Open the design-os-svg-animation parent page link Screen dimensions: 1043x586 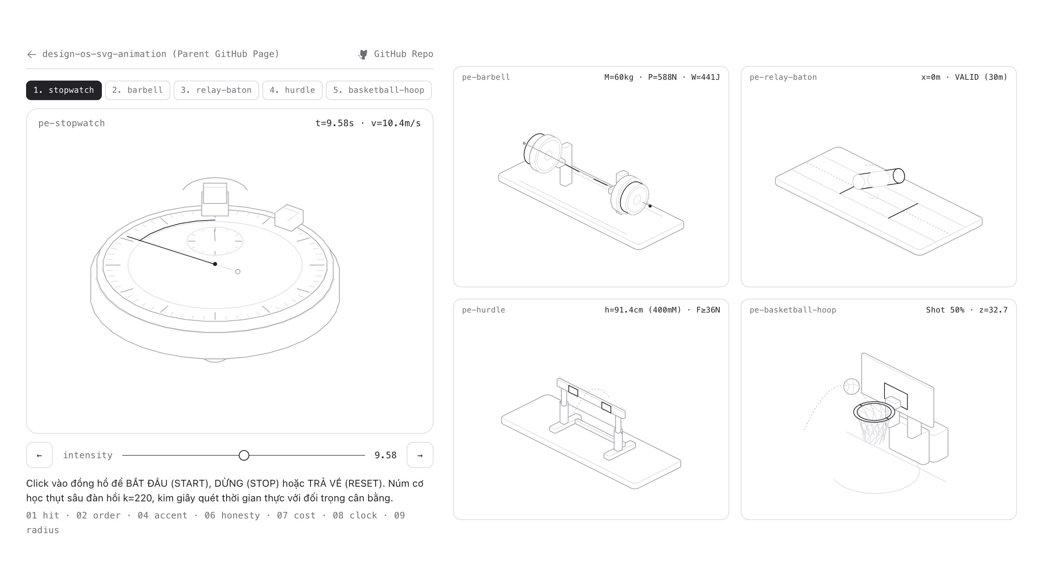click(153, 54)
